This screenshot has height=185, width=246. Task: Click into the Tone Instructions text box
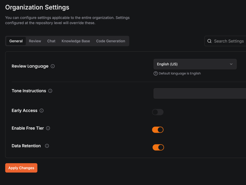[200, 93]
